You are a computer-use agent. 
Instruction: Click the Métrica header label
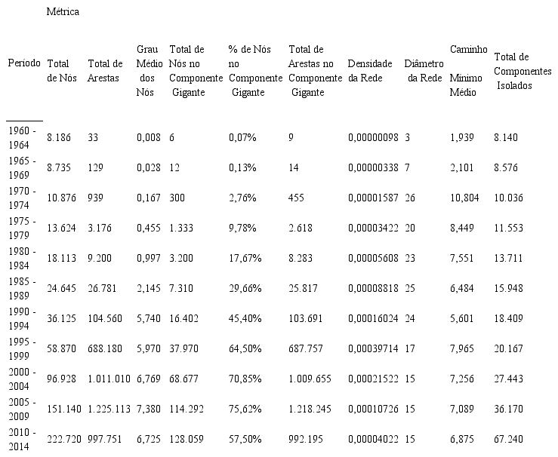click(x=63, y=12)
